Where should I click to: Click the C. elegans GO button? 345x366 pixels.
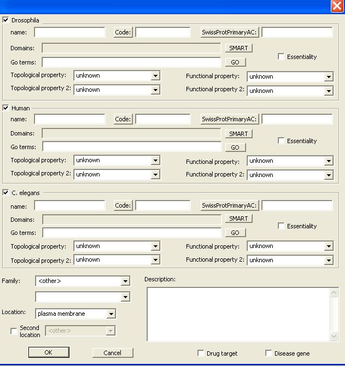(x=235, y=233)
